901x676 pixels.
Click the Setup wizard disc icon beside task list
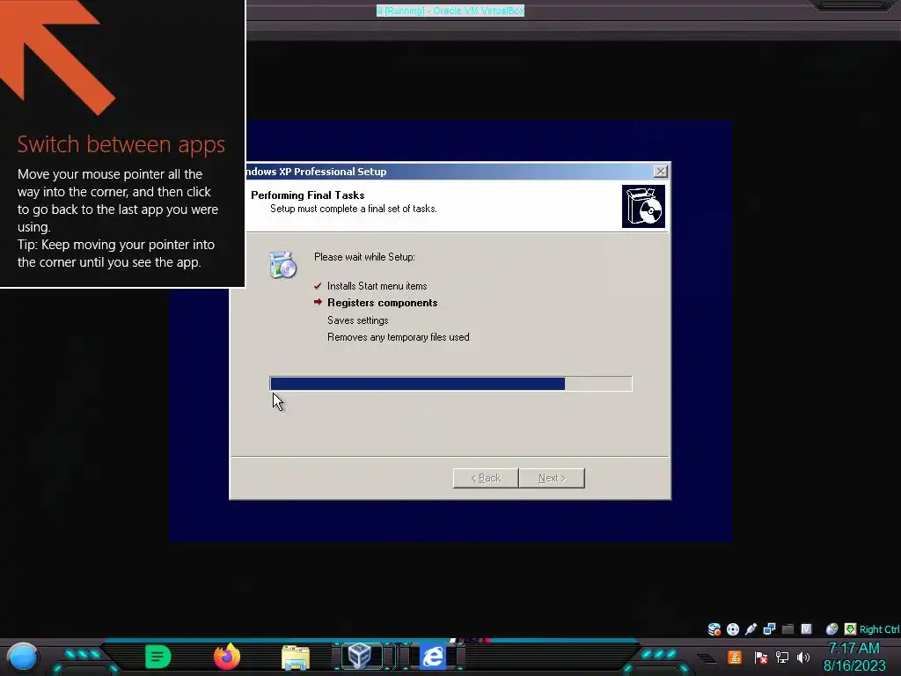click(x=282, y=265)
